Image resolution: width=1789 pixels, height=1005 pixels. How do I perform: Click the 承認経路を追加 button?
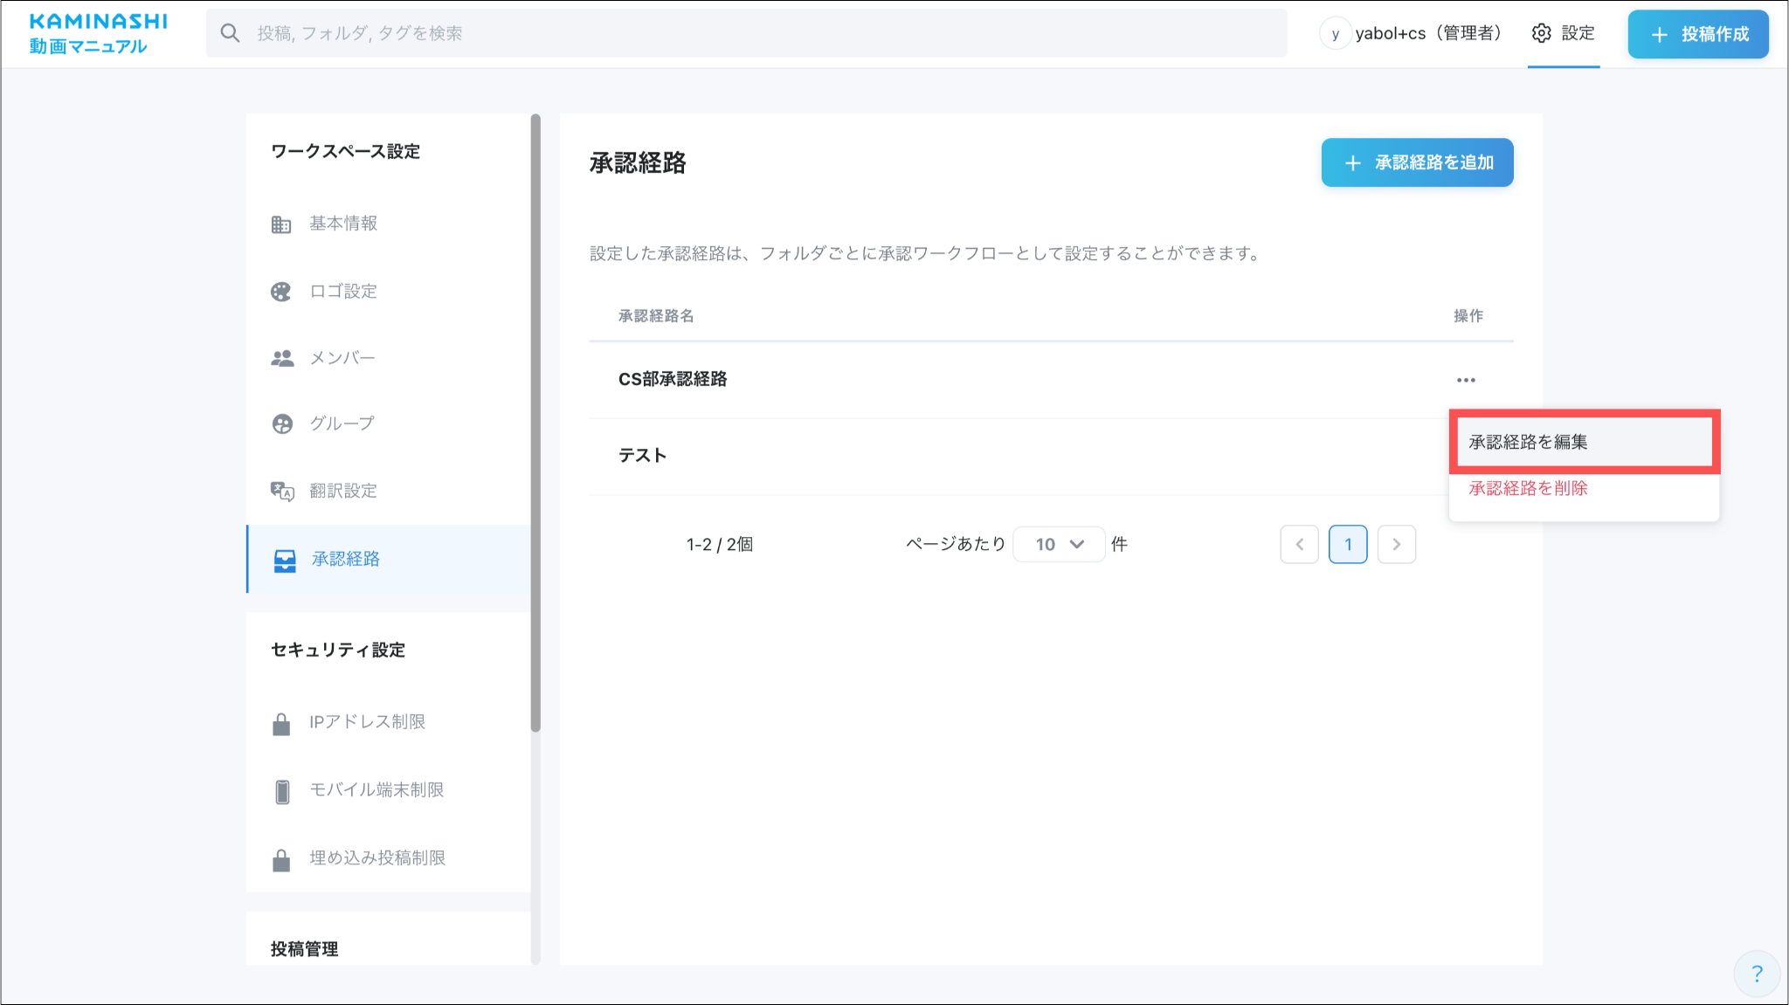point(1417,162)
